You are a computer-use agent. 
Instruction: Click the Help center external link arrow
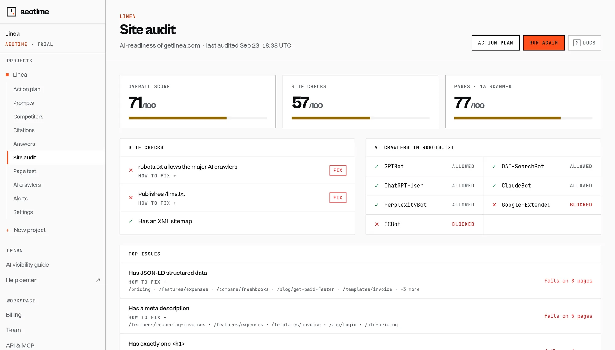click(98, 280)
